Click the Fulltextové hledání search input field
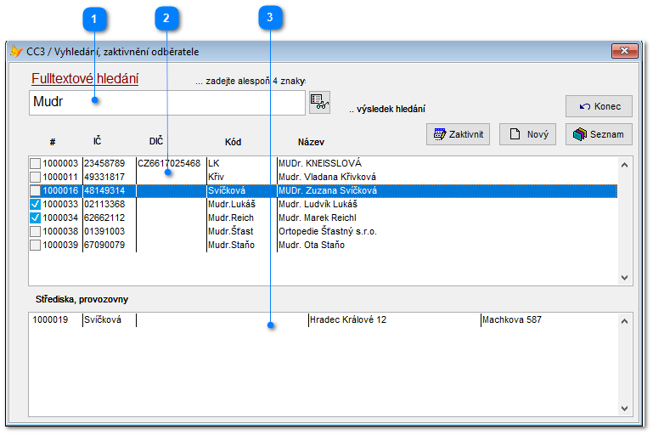This screenshot has height=435, width=653. click(166, 103)
